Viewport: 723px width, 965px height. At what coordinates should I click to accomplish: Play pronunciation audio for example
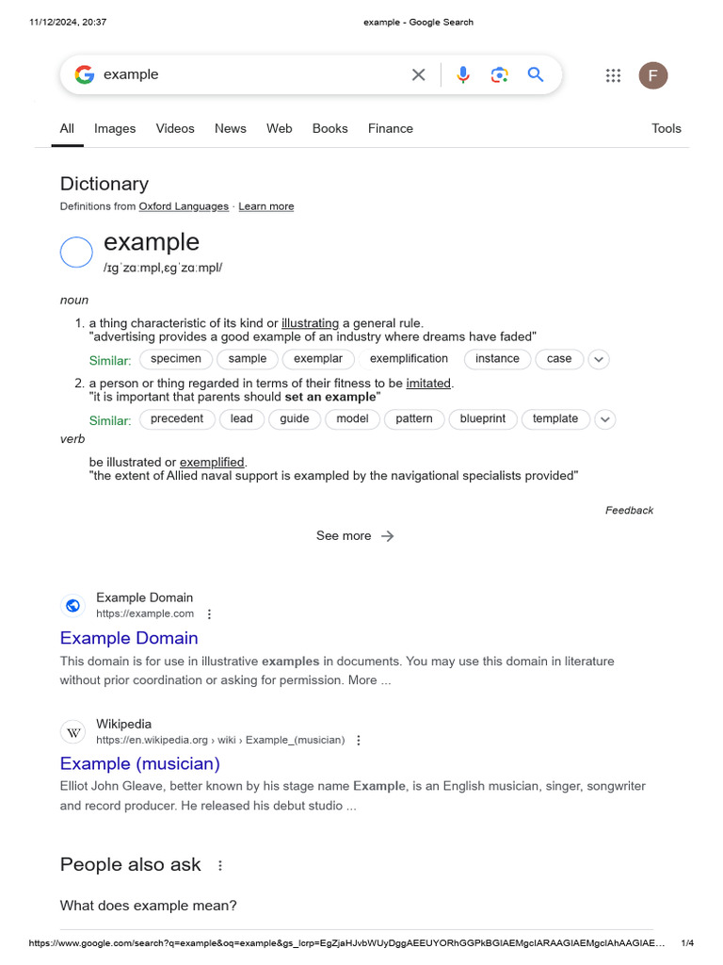tap(76, 253)
